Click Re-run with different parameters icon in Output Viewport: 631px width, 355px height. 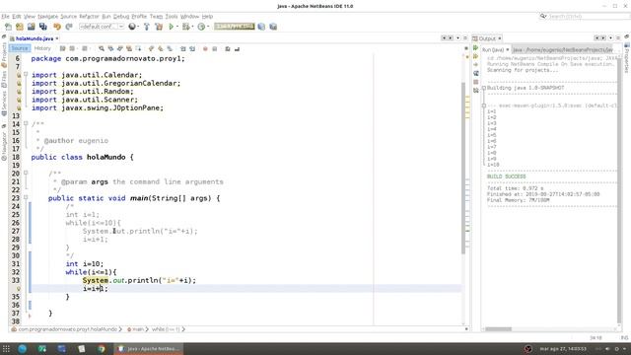click(x=475, y=56)
